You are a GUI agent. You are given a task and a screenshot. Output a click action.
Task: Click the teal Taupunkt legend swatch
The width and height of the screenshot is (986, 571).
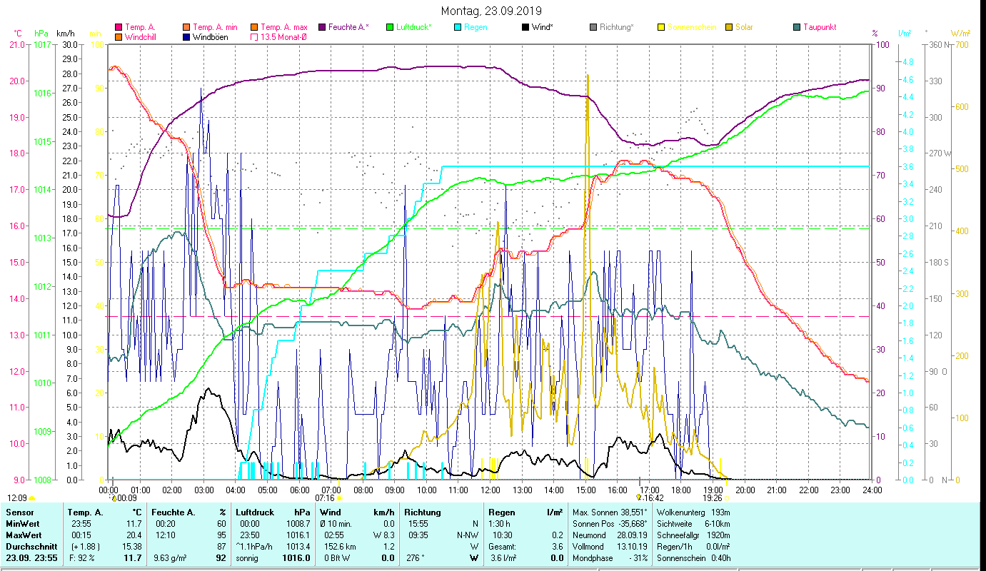point(797,27)
